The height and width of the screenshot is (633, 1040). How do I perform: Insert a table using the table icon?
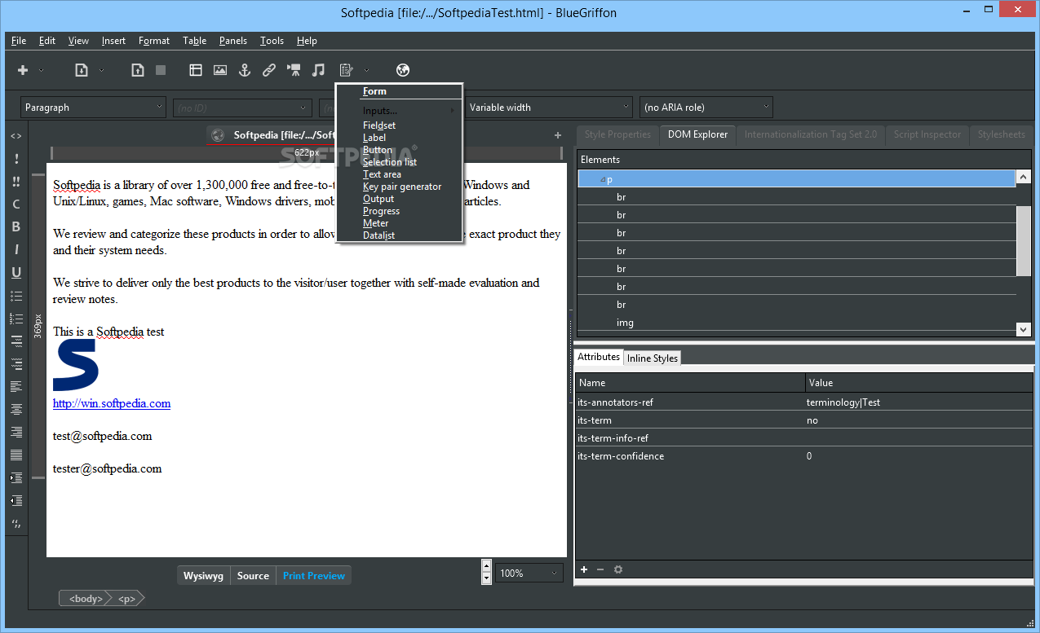pos(196,70)
